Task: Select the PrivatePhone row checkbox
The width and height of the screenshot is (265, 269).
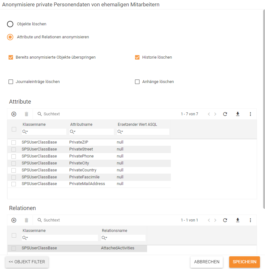Action: click(14, 156)
